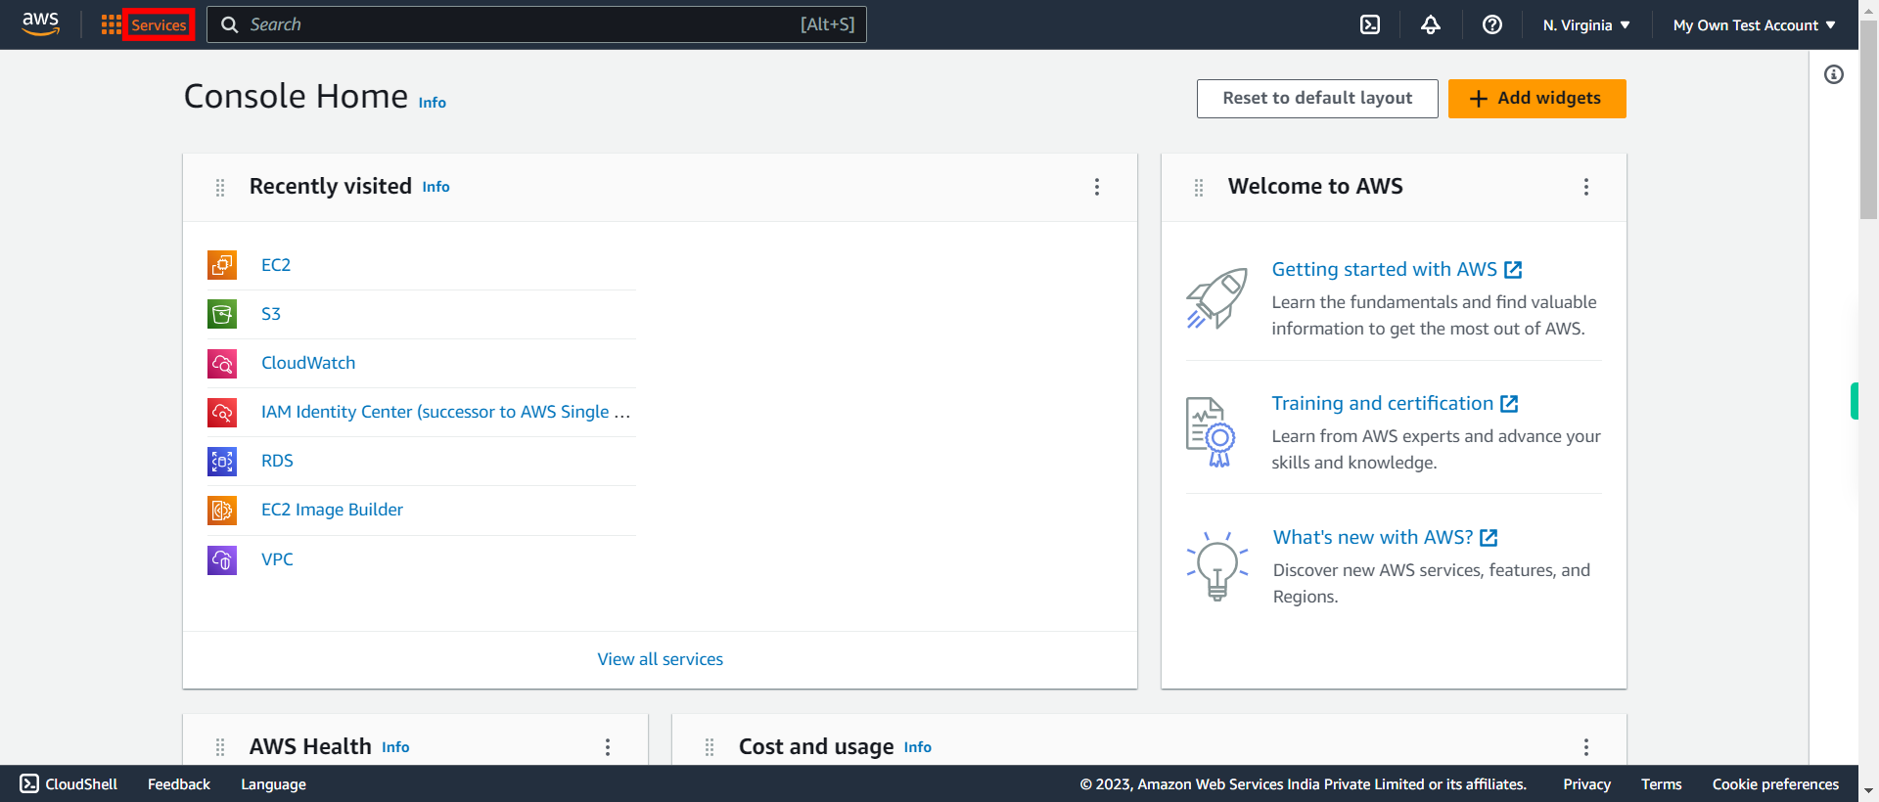
Task: Click the RDS service icon
Action: 222,461
